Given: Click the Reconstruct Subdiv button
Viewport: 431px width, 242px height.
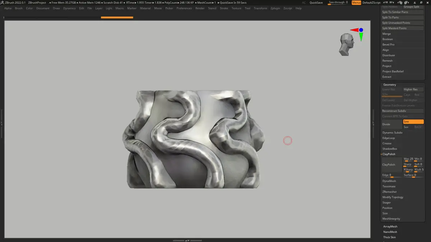Looking at the screenshot, I should 403,111.
